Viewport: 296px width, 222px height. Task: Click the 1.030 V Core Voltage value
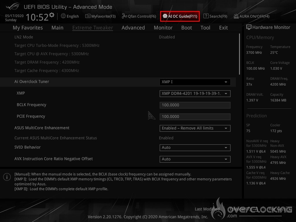276,68
